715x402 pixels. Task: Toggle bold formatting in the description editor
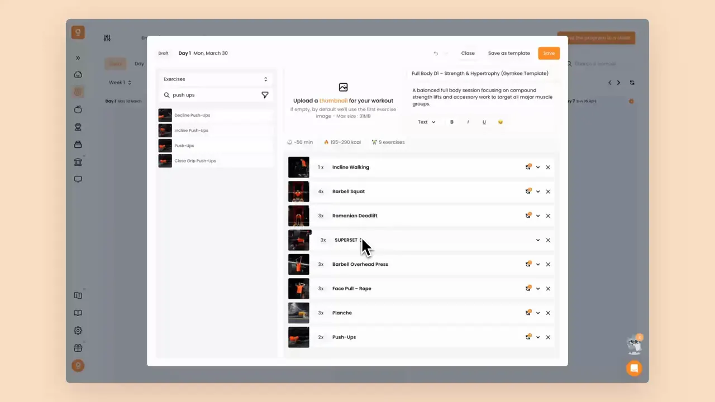tap(452, 122)
